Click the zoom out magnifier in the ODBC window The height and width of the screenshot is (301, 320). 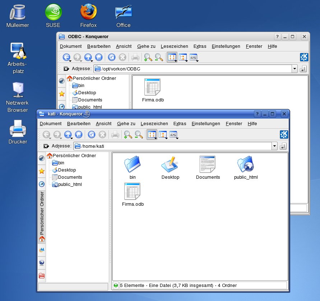[x=159, y=57]
